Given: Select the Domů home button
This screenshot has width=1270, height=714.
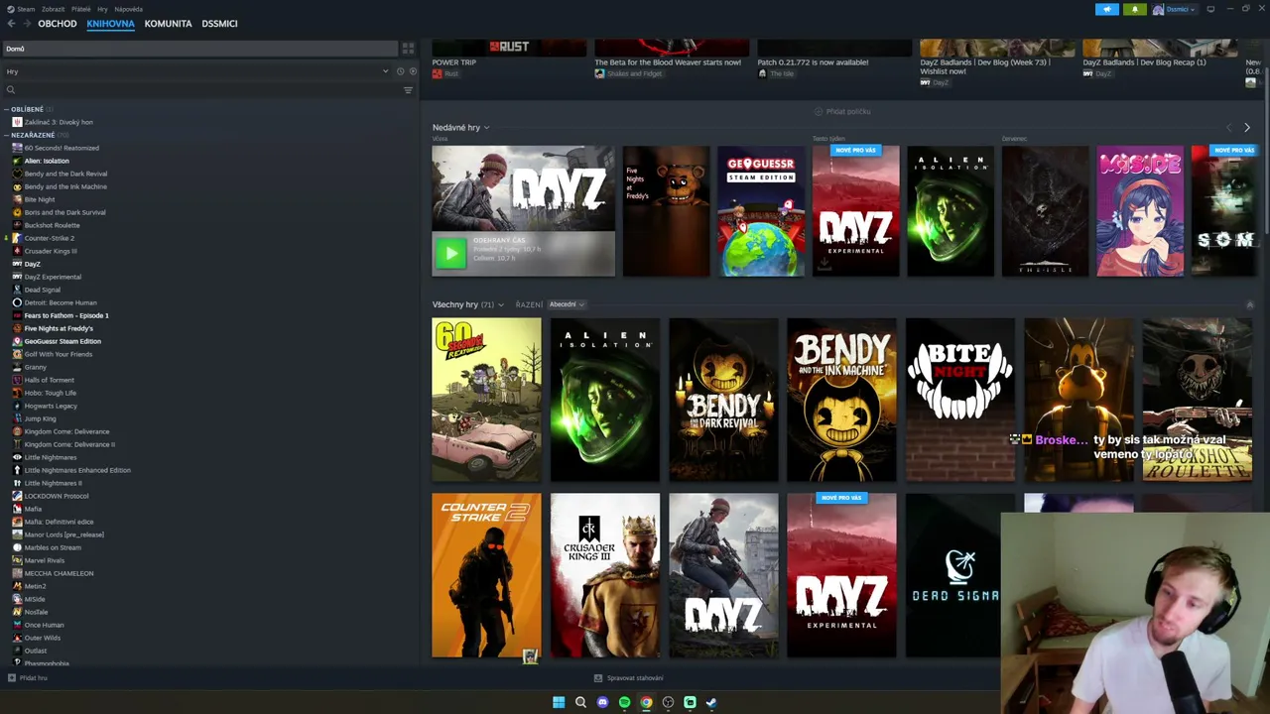Looking at the screenshot, I should click(199, 49).
